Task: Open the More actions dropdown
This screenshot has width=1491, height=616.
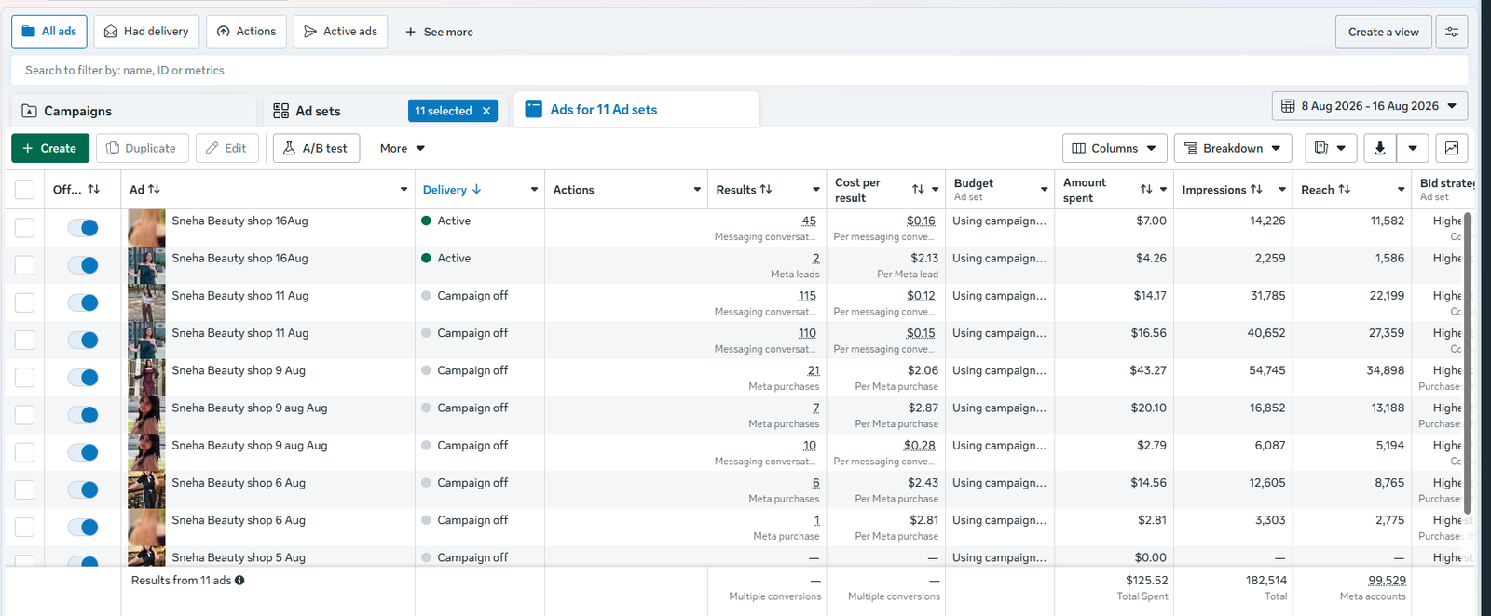Action: pyautogui.click(x=403, y=148)
